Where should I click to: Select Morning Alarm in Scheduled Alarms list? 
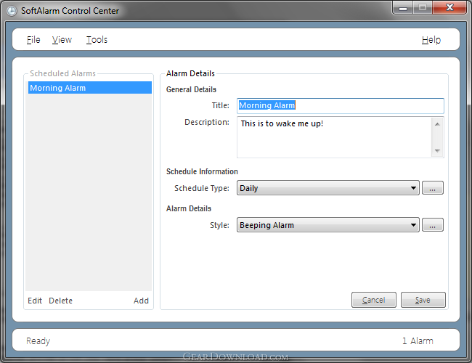click(x=90, y=88)
